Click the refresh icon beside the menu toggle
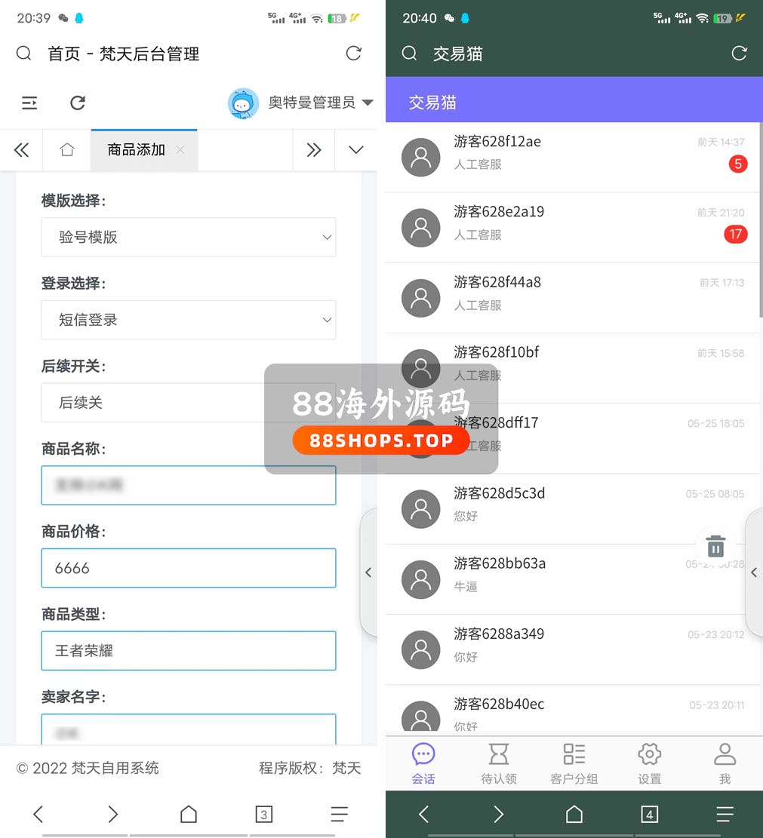The height and width of the screenshot is (838, 763). click(x=78, y=103)
